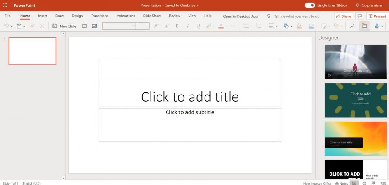The height and width of the screenshot is (185, 389).
Task: Open the Insert ribbon tab
Action: point(43,16)
